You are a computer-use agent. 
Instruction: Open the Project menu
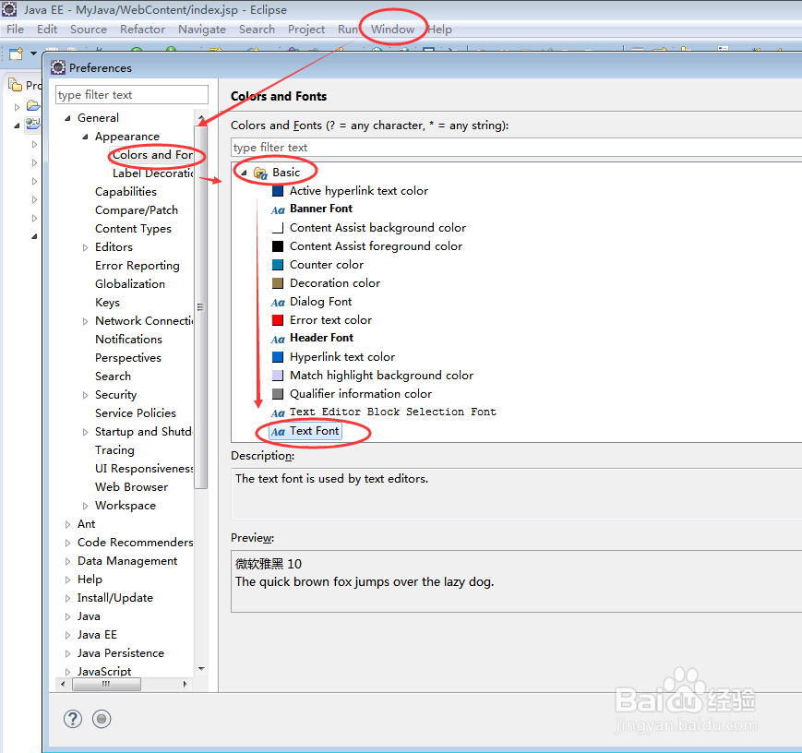(305, 30)
